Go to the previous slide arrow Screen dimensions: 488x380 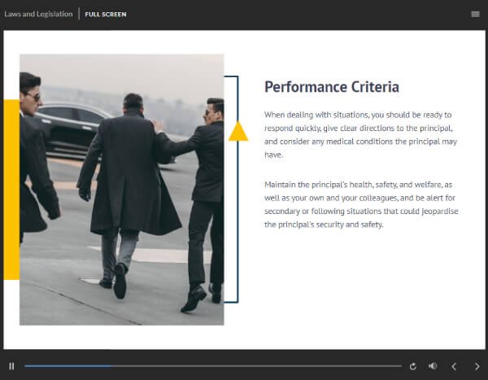coord(454,366)
